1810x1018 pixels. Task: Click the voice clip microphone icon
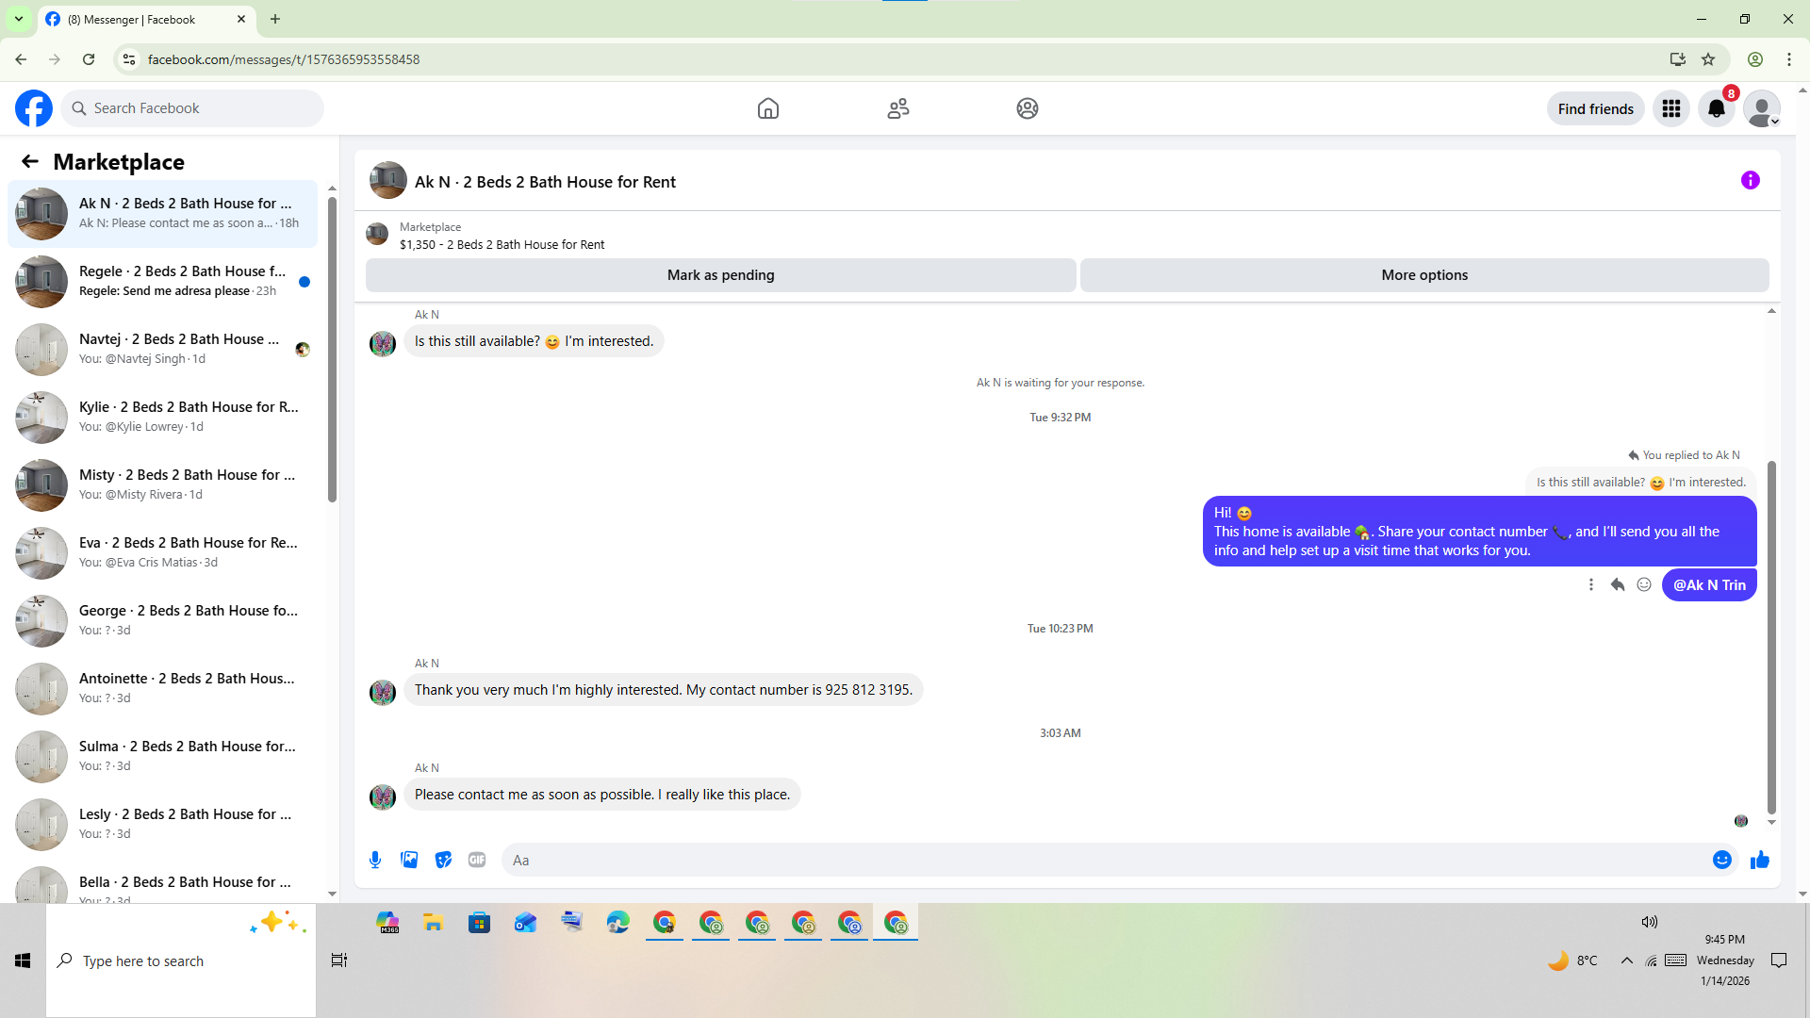(x=375, y=860)
